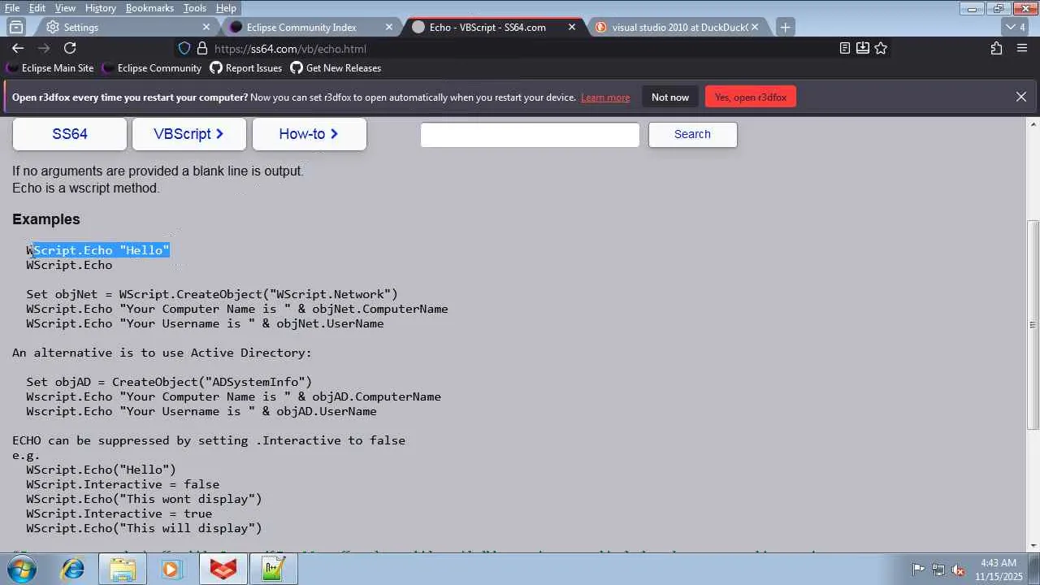This screenshot has width=1040, height=585.
Task: Dismiss the r3dfox startup notification bar
Action: [1021, 97]
